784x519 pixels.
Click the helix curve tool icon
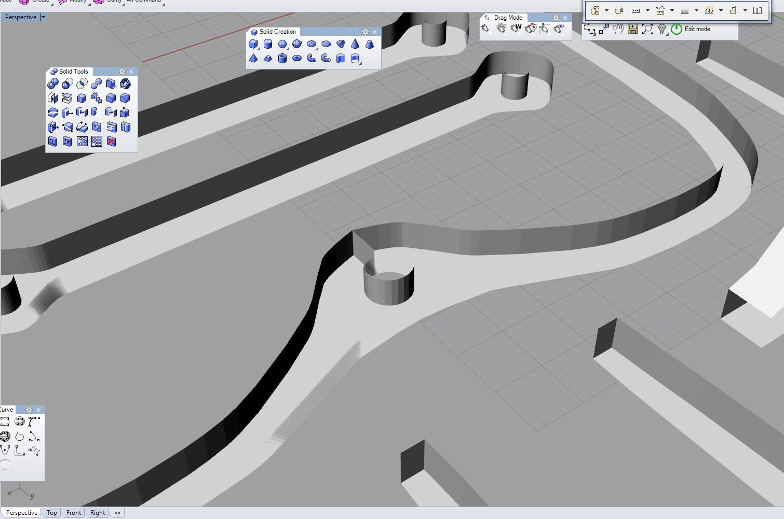(x=34, y=451)
